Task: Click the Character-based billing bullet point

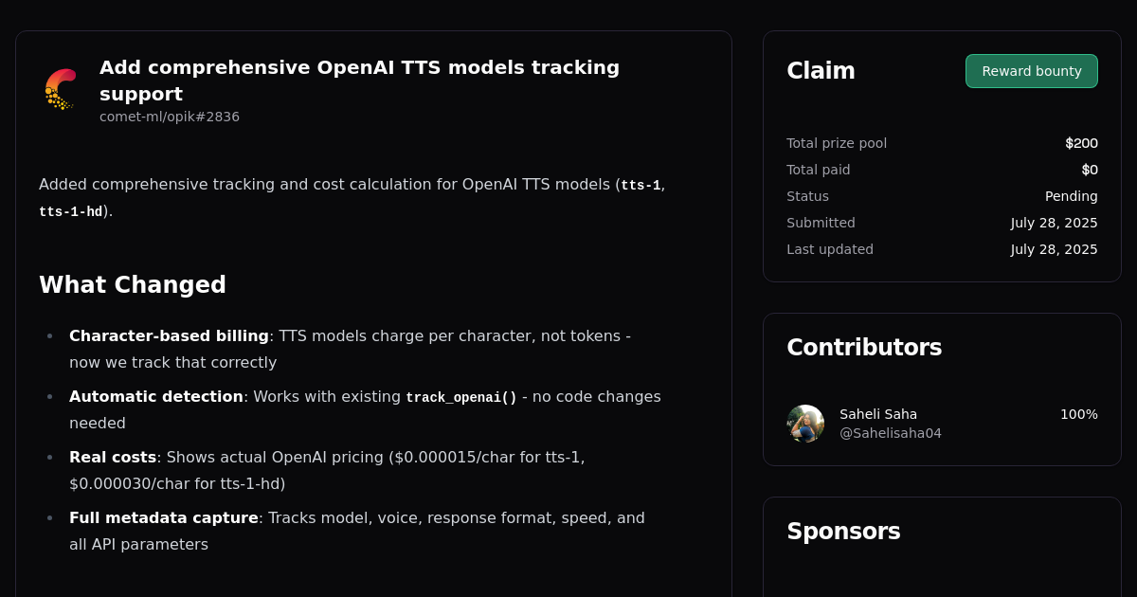Action: pyautogui.click(x=167, y=335)
